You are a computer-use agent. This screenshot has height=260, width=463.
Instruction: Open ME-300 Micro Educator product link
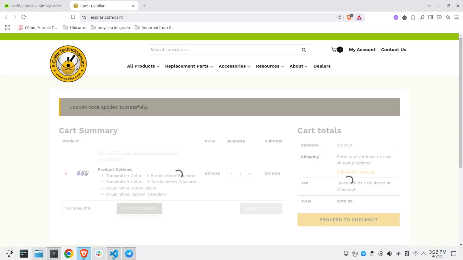138,156
